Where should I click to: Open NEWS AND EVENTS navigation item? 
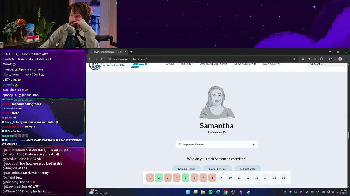tap(245, 64)
